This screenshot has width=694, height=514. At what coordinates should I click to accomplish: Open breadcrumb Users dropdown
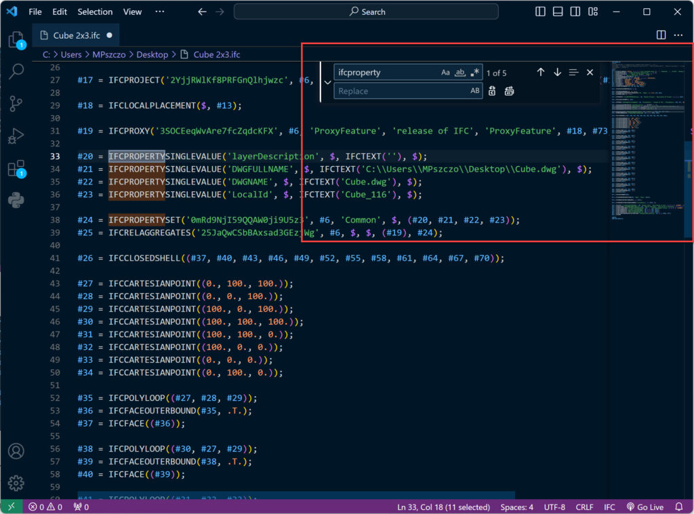pyautogui.click(x=71, y=54)
